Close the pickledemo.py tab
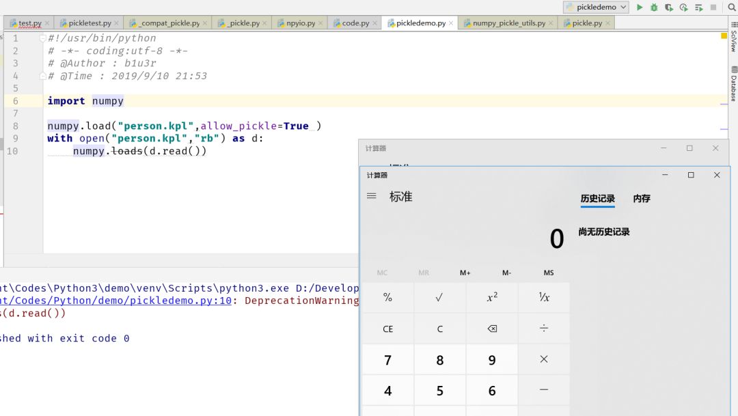Screen dimensions: 738x416 click(x=451, y=23)
